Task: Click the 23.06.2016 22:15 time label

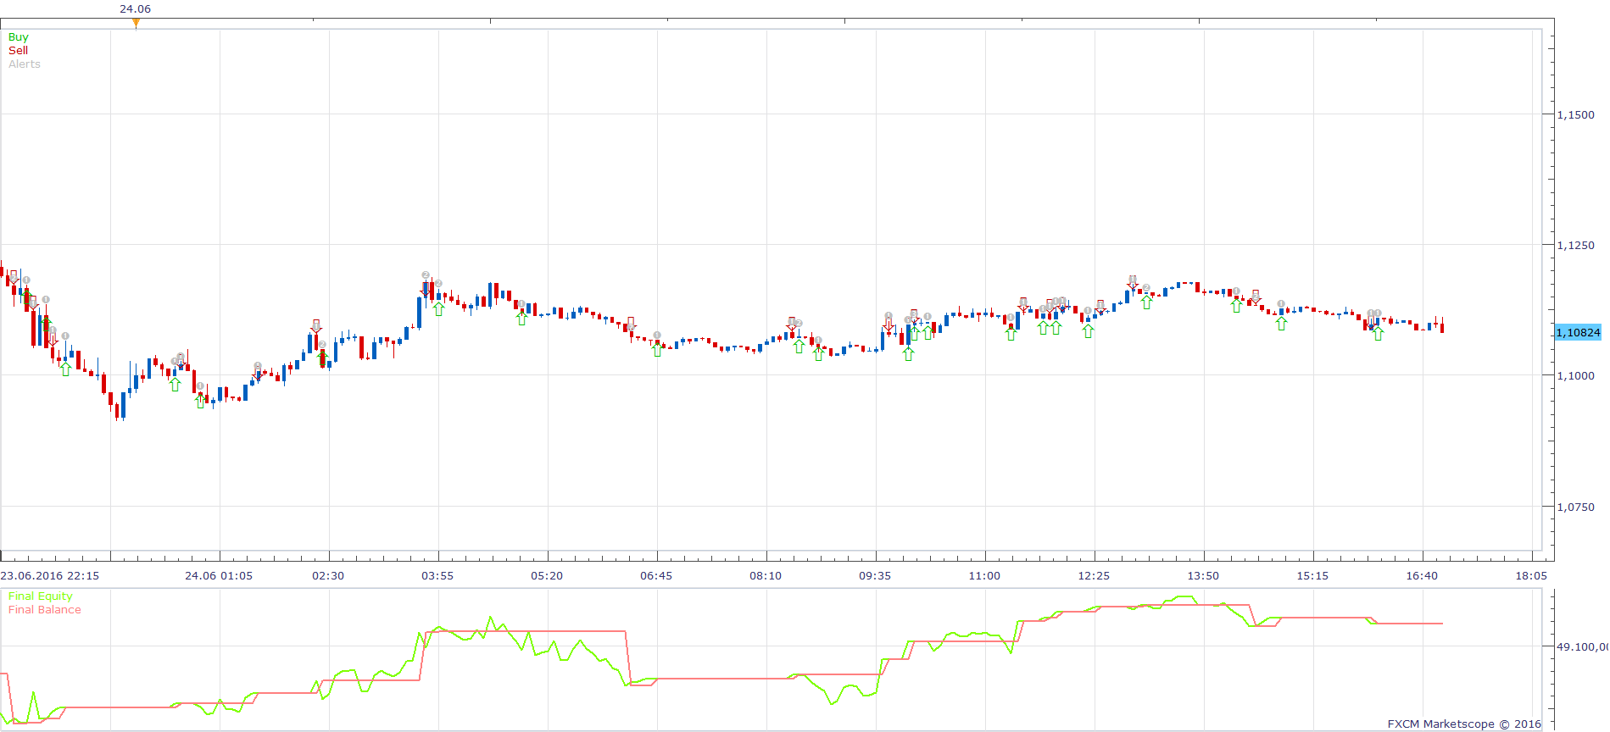Action: coord(50,575)
